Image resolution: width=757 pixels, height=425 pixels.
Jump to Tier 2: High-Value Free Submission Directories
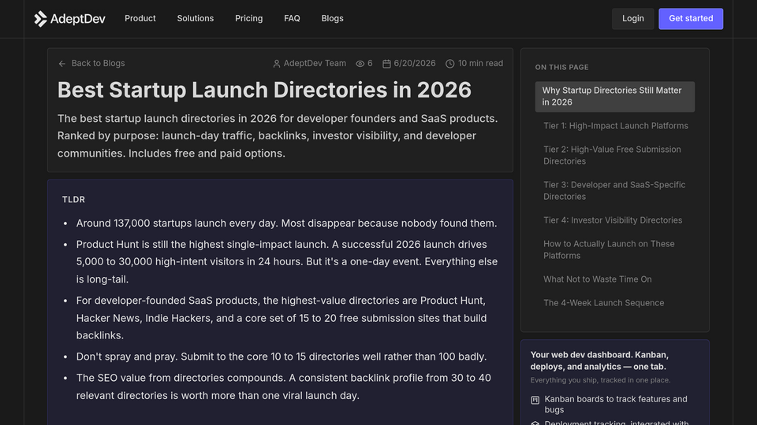pos(612,155)
